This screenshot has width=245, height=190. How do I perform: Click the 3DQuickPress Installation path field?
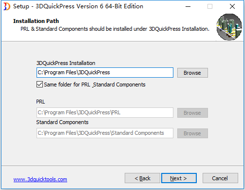105,73
